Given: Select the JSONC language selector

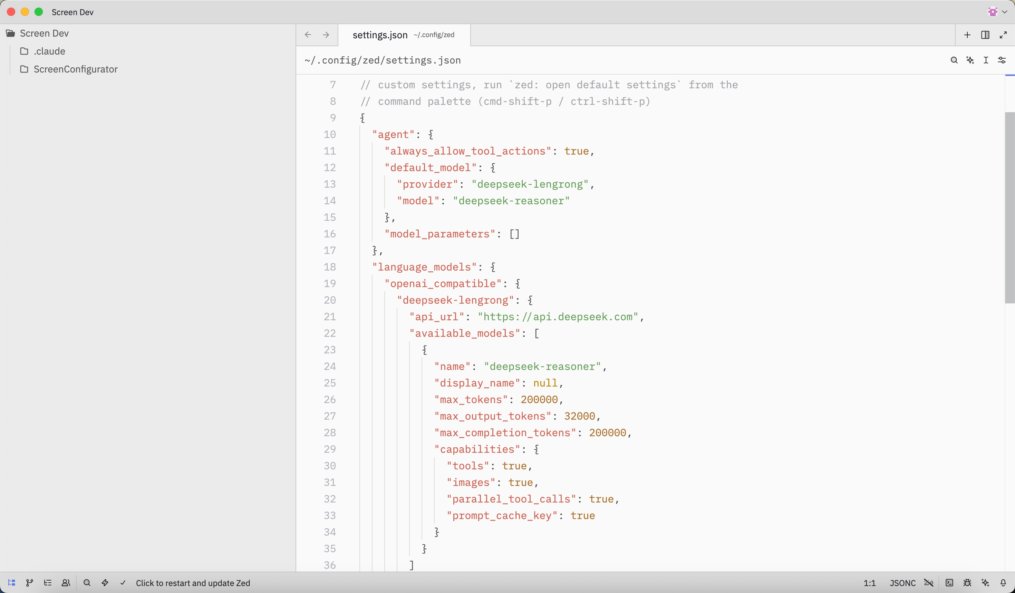Looking at the screenshot, I should (902, 583).
